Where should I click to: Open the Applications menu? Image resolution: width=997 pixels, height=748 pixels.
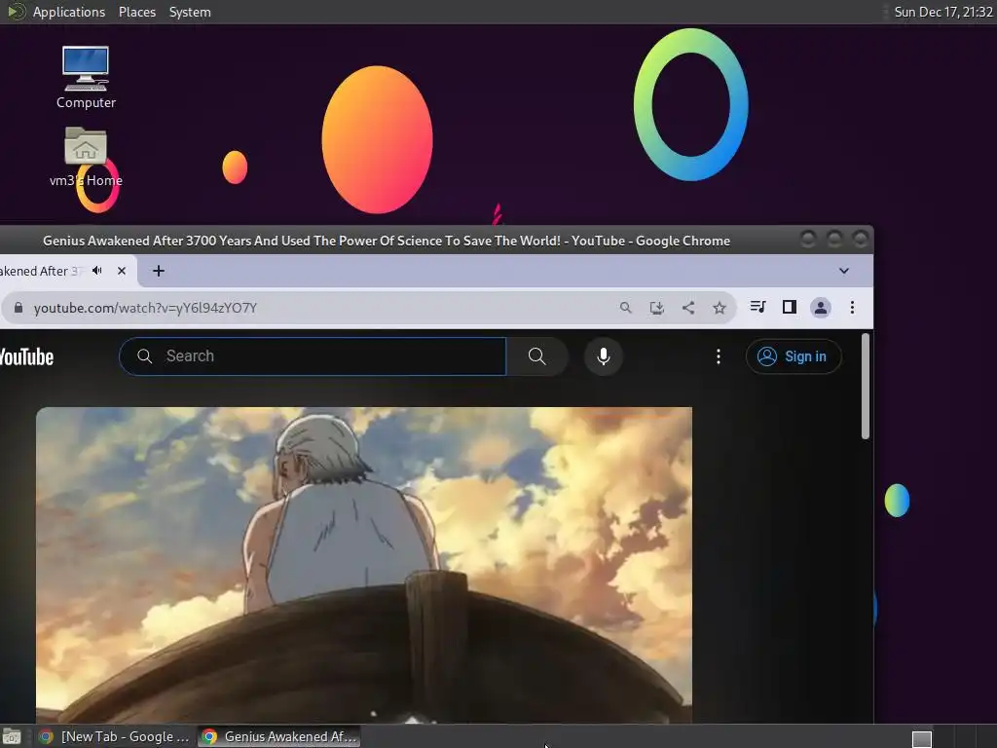point(69,12)
